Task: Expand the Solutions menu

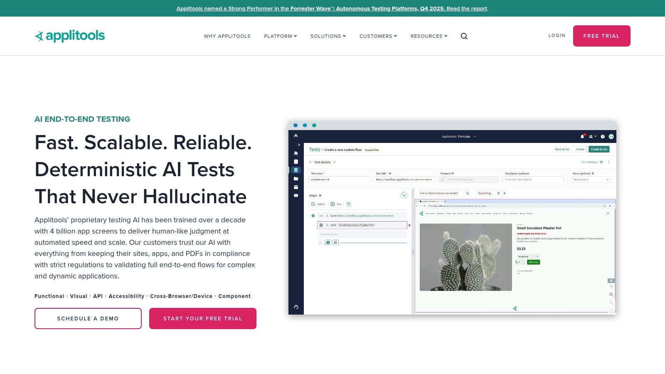Action: point(328,36)
